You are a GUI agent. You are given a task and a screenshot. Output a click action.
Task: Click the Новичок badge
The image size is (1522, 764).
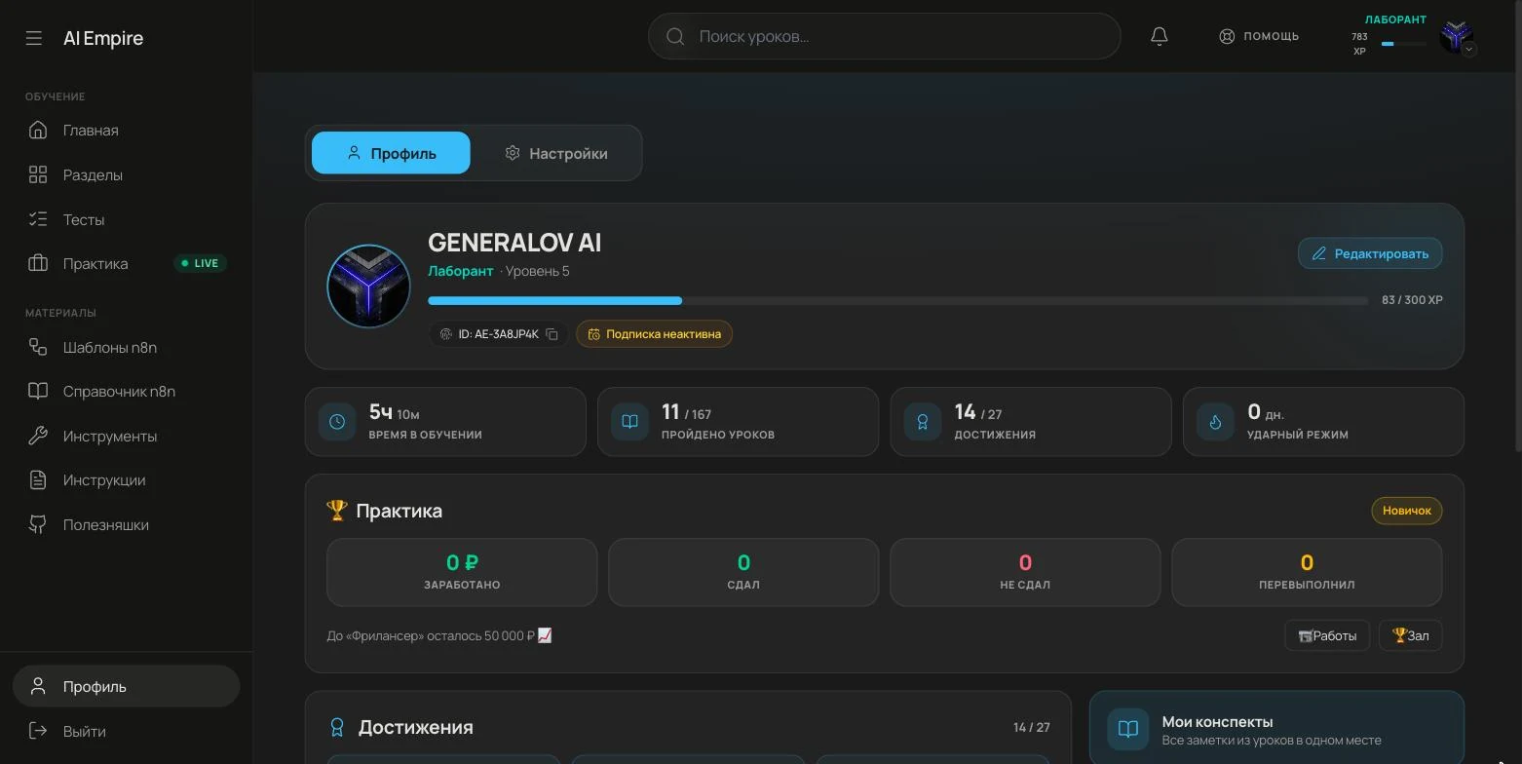pyautogui.click(x=1407, y=511)
